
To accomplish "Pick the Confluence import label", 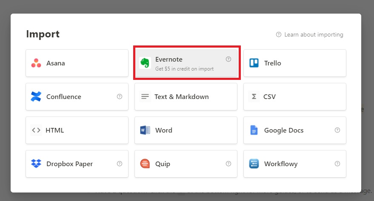I will pyautogui.click(x=64, y=97).
